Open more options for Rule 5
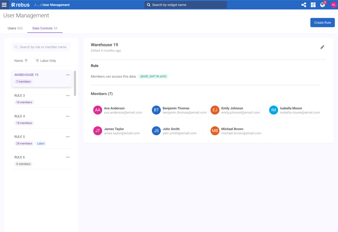This screenshot has height=232, width=338. (x=68, y=137)
